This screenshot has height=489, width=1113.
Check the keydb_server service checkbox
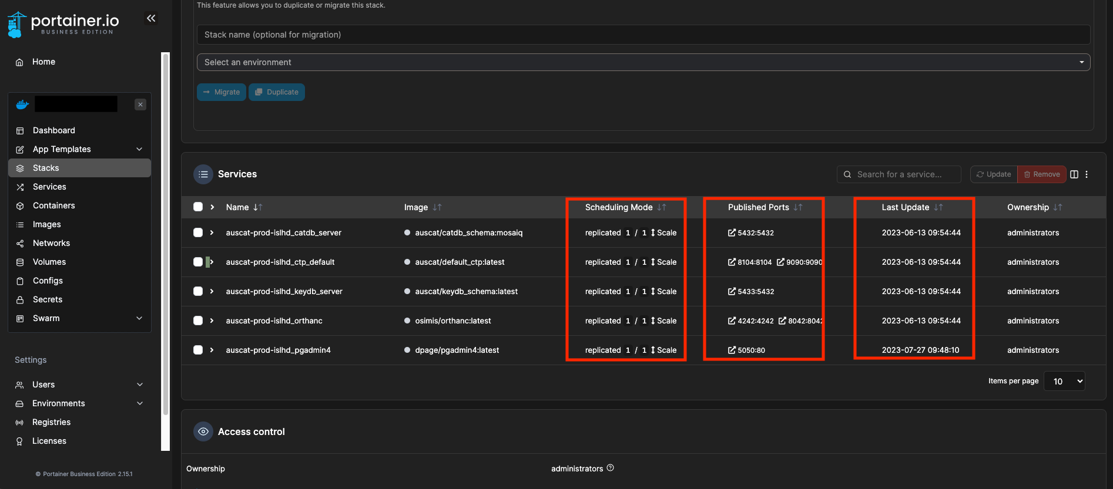click(x=198, y=291)
